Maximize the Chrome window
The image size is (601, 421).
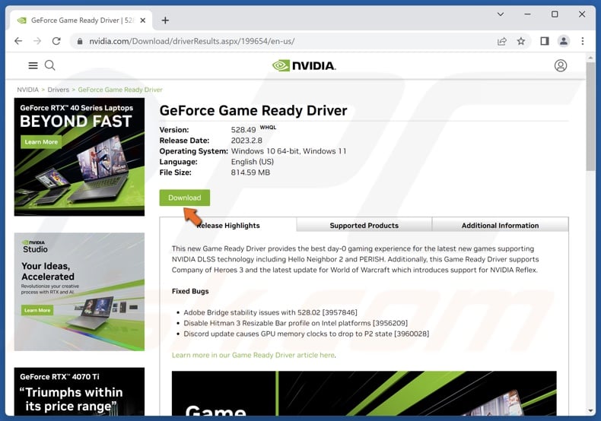click(x=555, y=14)
